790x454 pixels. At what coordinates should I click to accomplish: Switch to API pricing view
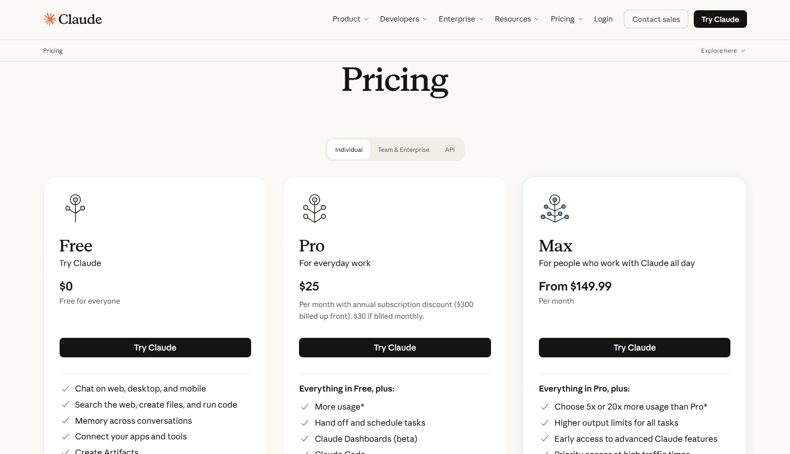(450, 149)
